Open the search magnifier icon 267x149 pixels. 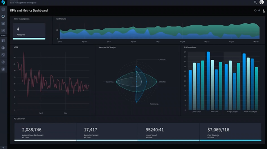[x=255, y=2]
